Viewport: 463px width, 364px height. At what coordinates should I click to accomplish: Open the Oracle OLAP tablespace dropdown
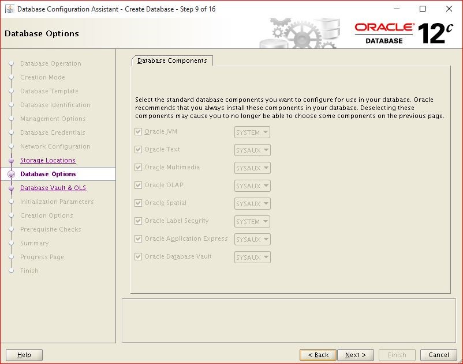[x=252, y=186]
